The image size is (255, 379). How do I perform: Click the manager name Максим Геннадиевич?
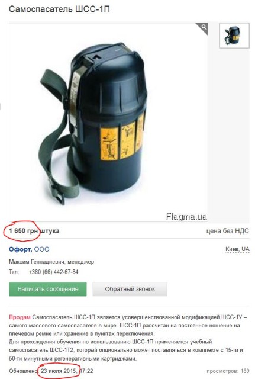tap(37, 262)
